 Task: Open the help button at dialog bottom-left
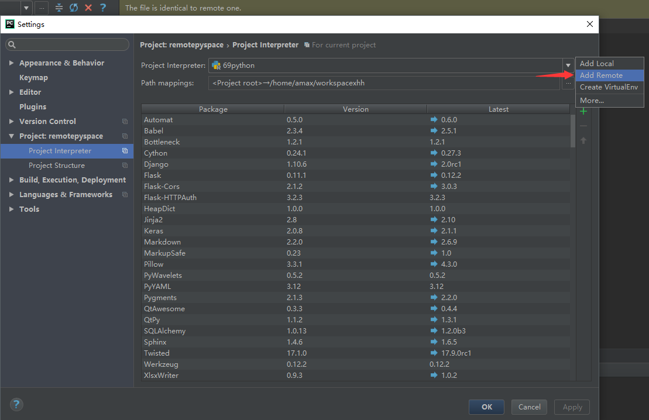[x=16, y=404]
